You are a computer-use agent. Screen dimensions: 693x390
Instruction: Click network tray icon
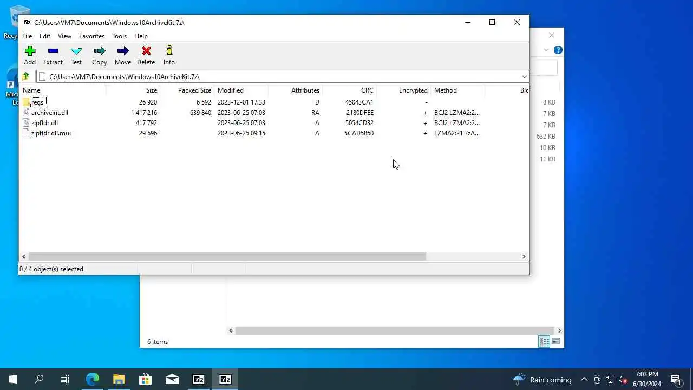click(610, 379)
